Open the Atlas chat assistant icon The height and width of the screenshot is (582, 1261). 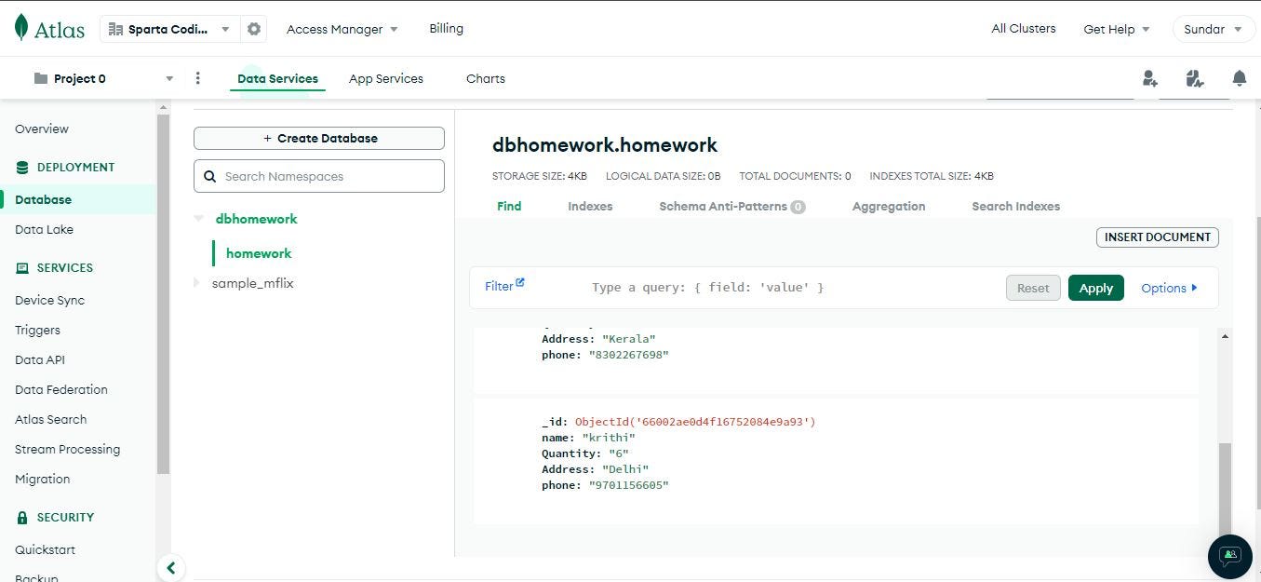coord(1228,556)
